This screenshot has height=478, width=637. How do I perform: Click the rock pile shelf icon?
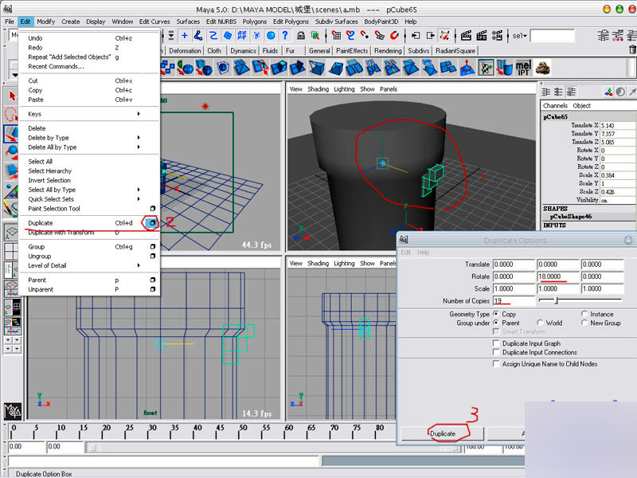[x=542, y=68]
